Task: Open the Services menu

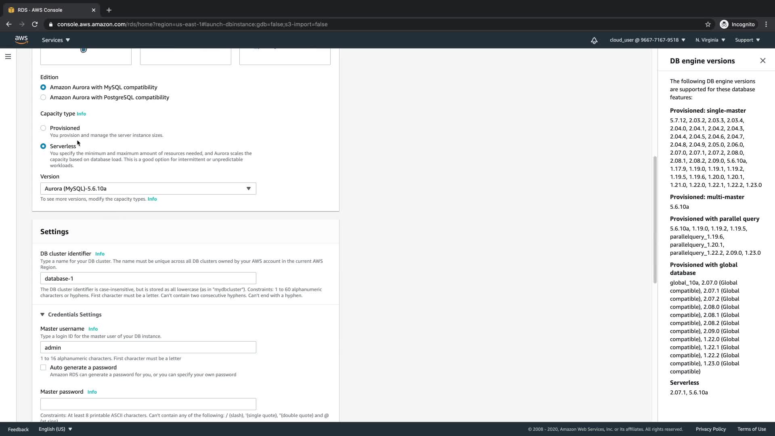Action: [56, 40]
